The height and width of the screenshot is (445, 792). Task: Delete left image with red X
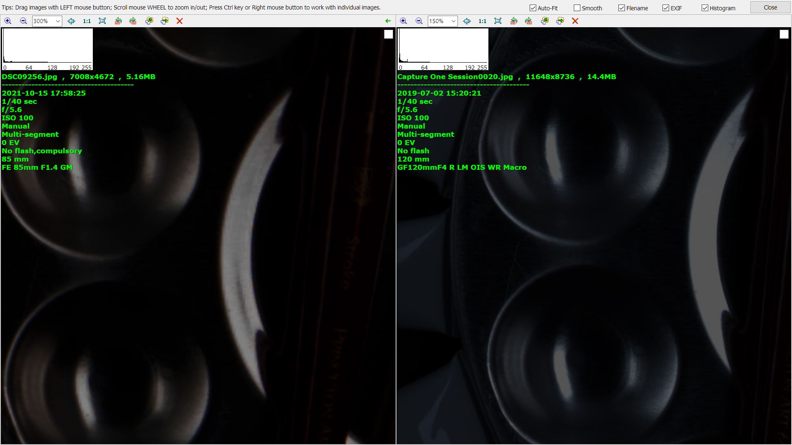tap(179, 21)
